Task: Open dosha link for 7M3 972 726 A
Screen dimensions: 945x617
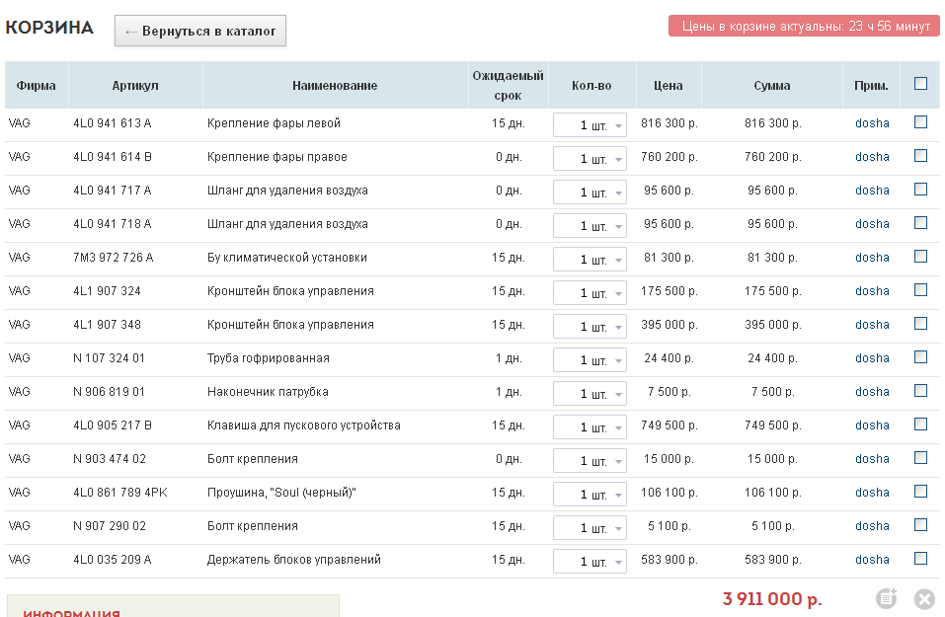Action: [872, 258]
